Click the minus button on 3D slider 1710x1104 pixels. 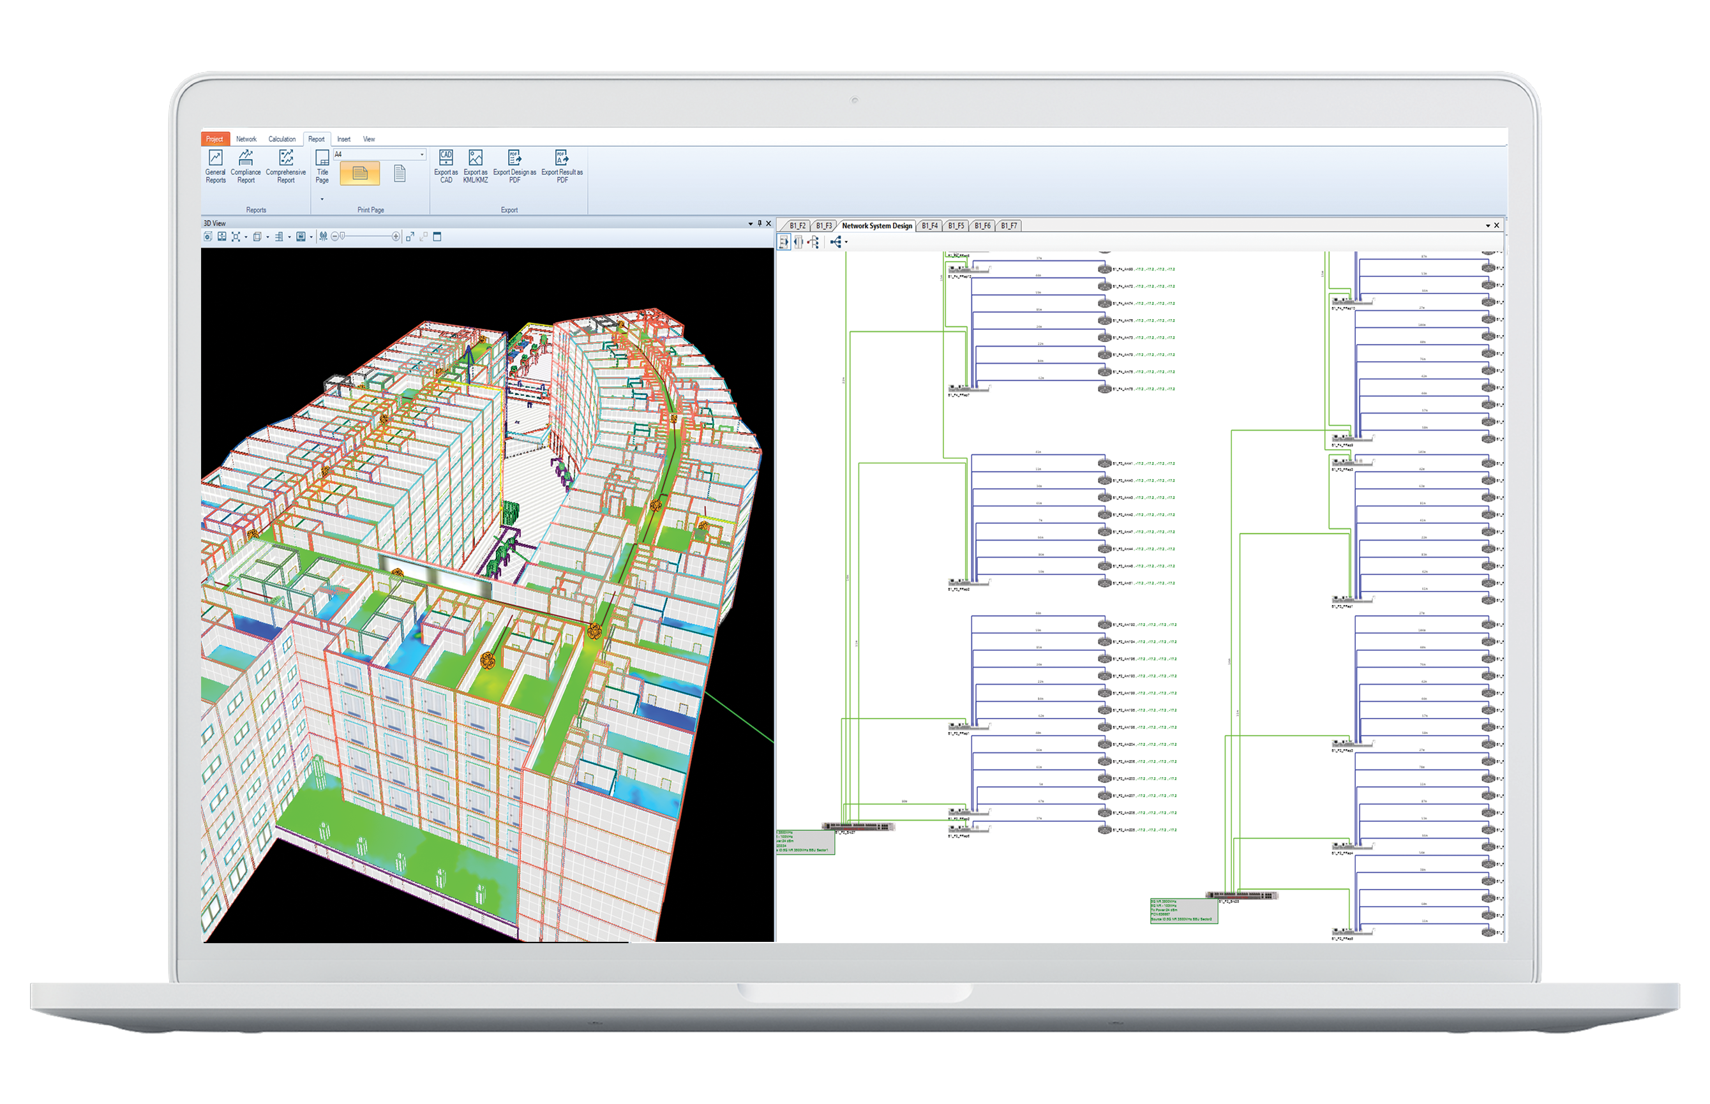335,237
